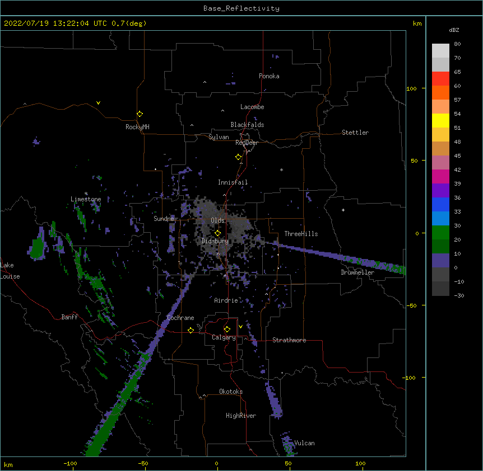Select the violet 36-39 dBZ legend swatch

point(440,190)
